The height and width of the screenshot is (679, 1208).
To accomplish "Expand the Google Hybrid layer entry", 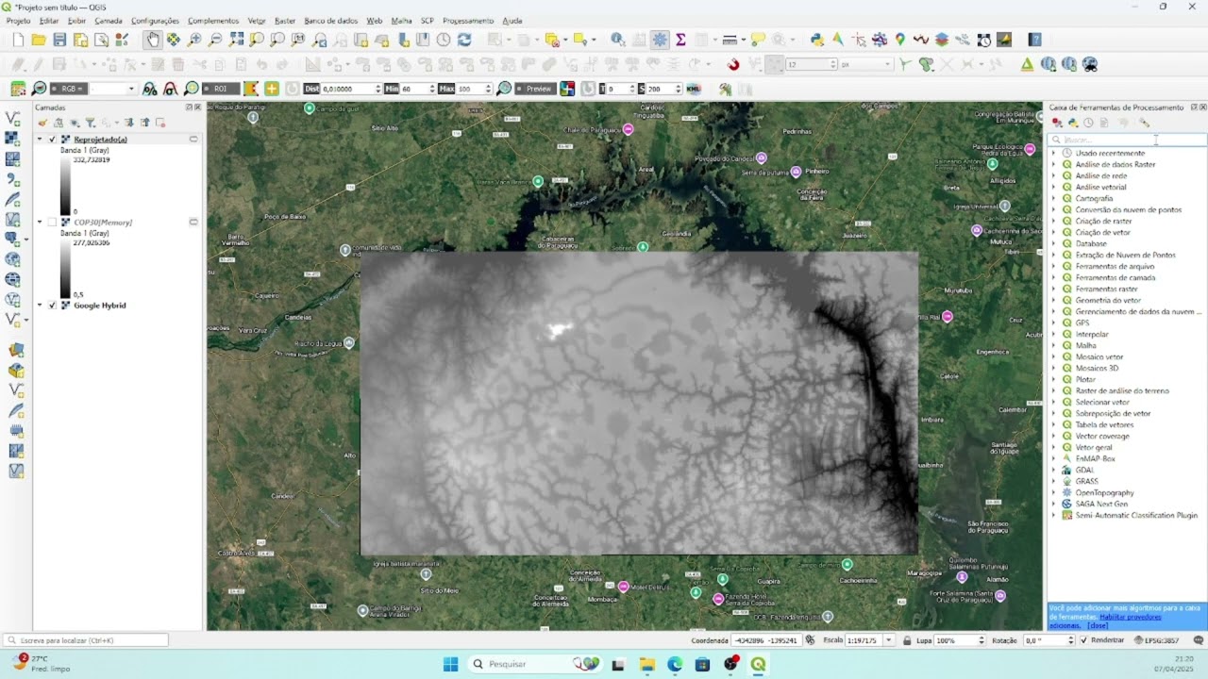I will tap(40, 306).
